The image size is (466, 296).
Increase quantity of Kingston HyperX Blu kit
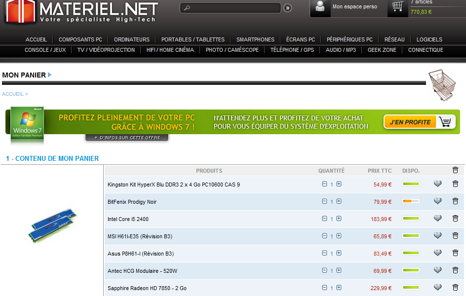point(339,184)
